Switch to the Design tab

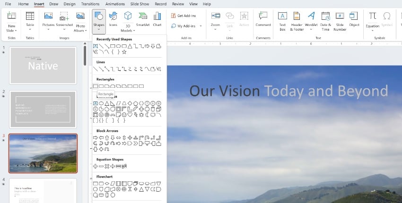point(69,4)
